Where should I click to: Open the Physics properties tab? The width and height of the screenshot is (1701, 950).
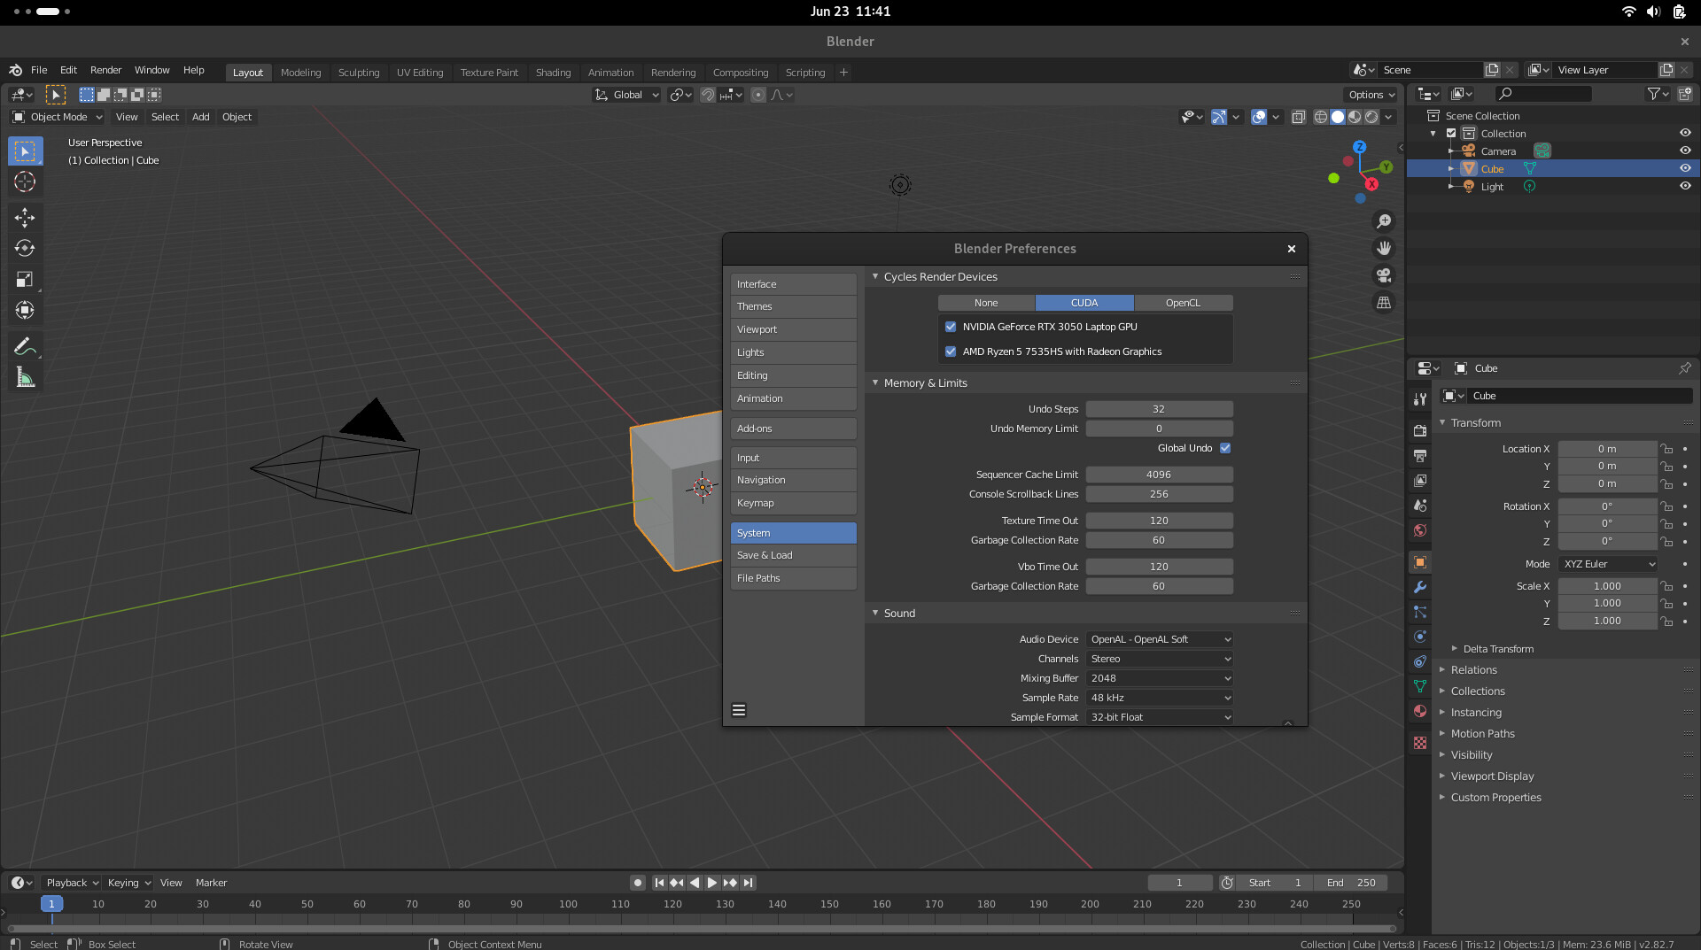(x=1420, y=637)
